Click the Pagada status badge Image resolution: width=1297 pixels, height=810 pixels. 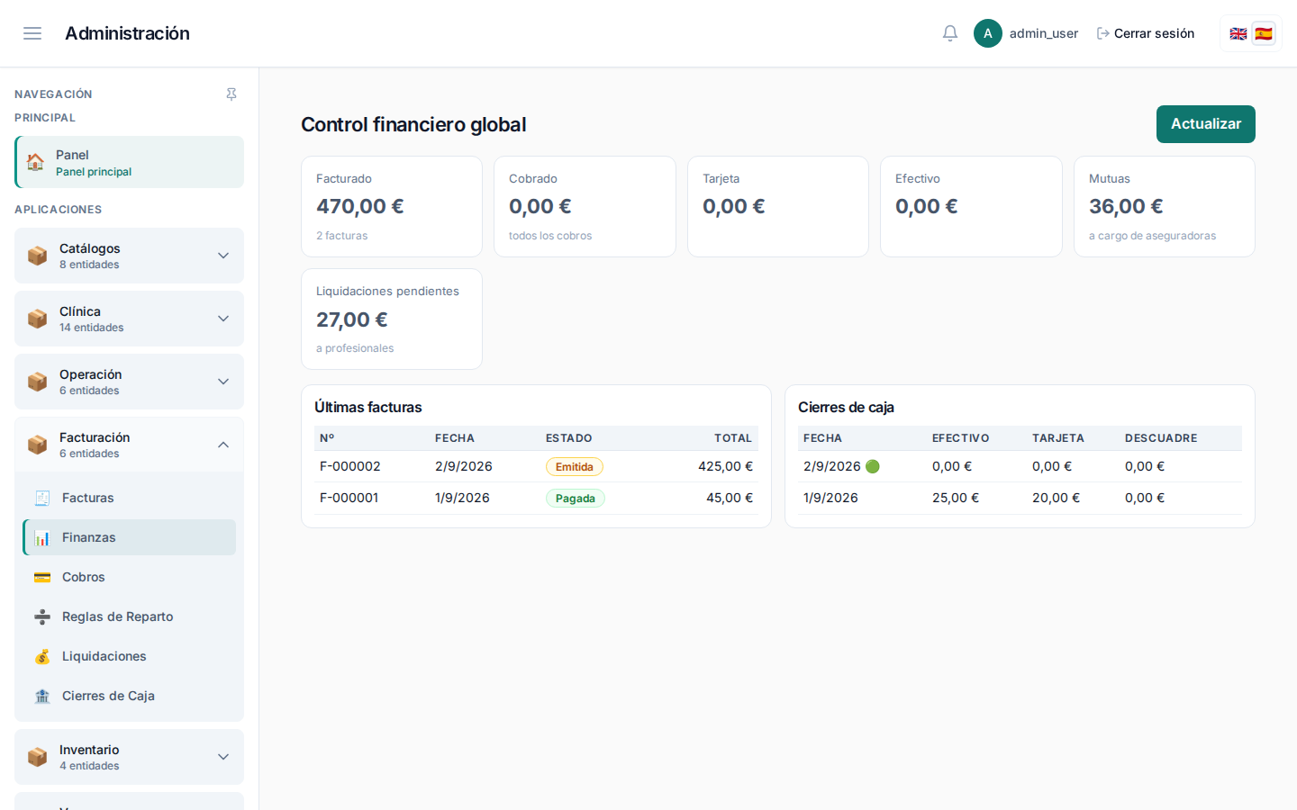[x=575, y=498]
